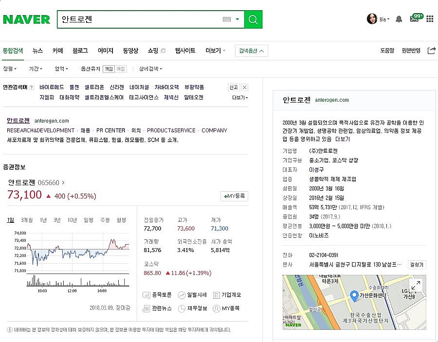Open the 쇼핑 tab
This screenshot has width=438, height=342.
156,51
